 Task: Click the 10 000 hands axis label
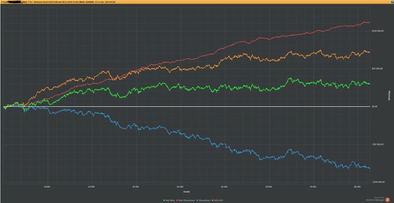[47, 187]
